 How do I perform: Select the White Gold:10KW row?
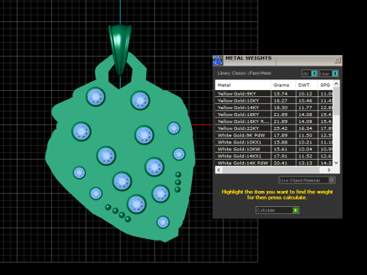point(274,149)
